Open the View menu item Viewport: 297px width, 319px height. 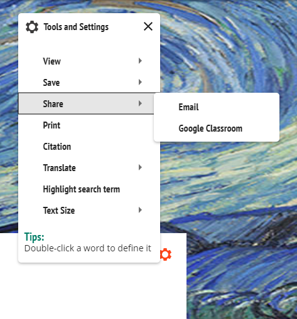(x=89, y=61)
